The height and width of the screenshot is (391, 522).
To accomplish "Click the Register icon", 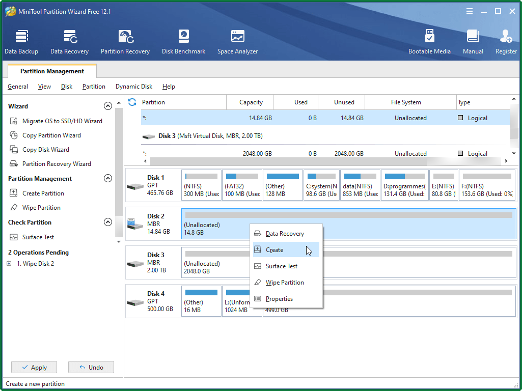I will pos(506,36).
